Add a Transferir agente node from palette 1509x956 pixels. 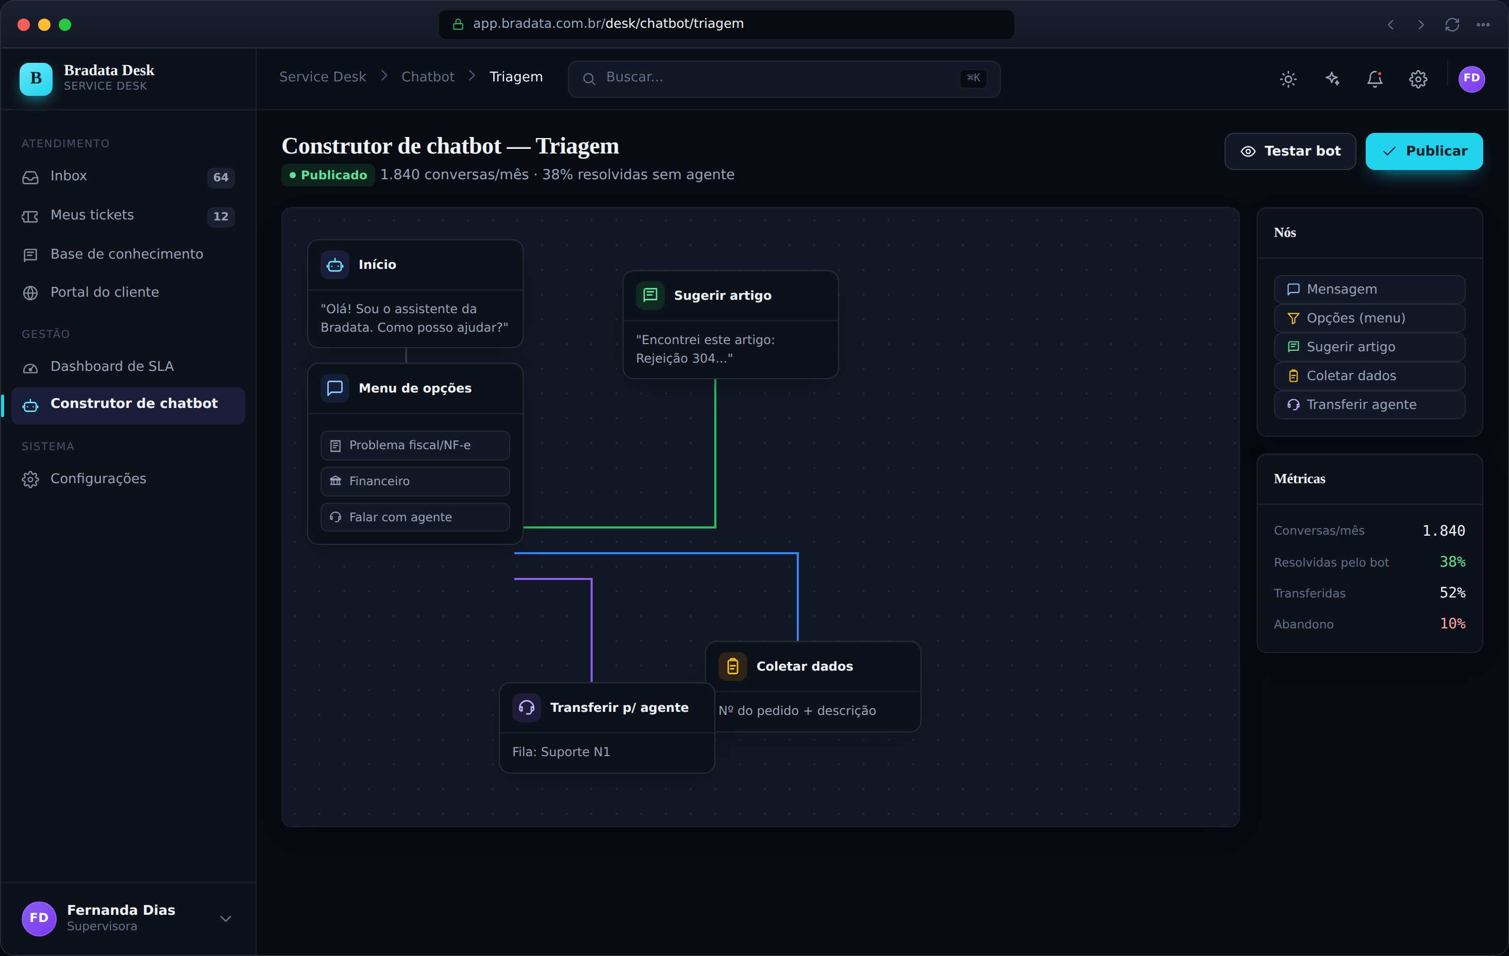coord(1369,405)
